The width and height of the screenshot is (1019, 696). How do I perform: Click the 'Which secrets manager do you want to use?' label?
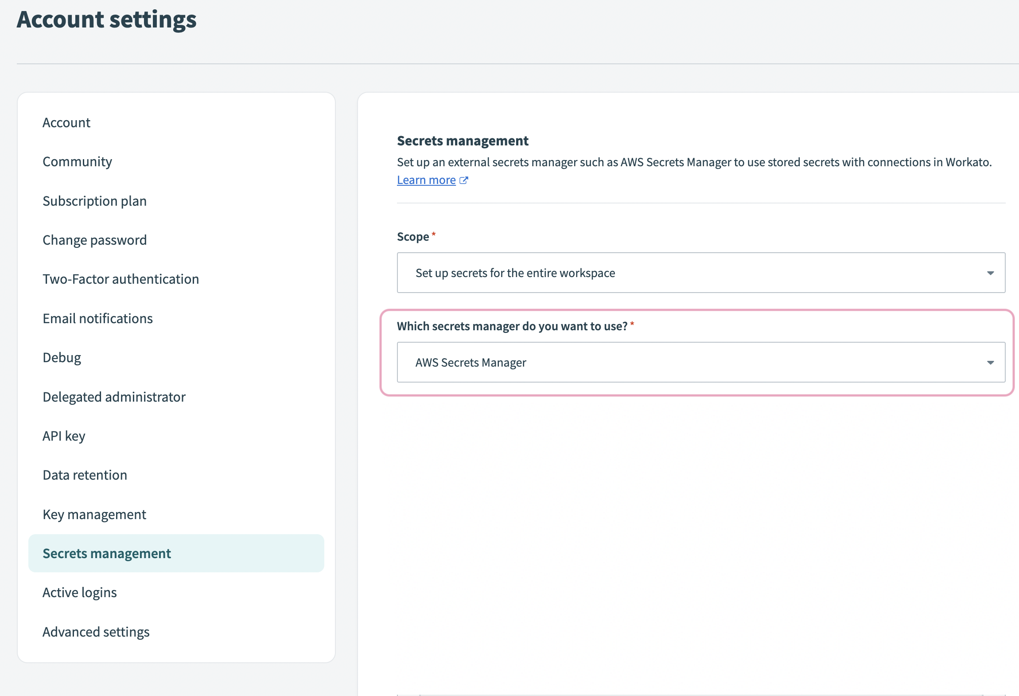pyautogui.click(x=512, y=326)
